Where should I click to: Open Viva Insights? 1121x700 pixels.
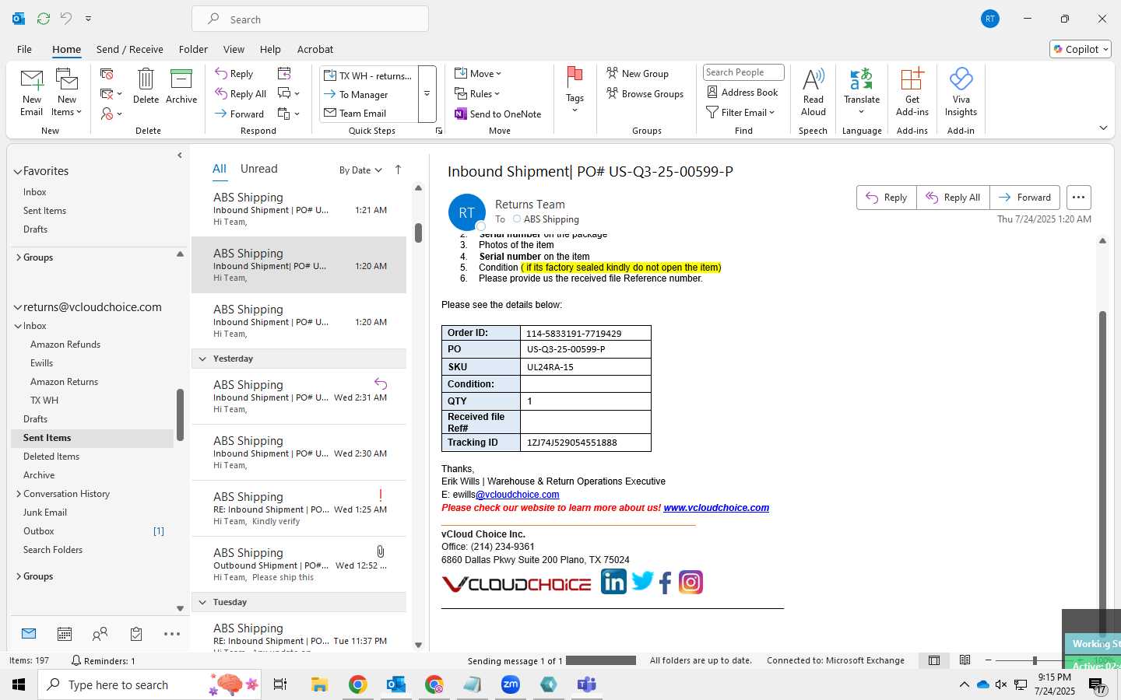coord(961,92)
